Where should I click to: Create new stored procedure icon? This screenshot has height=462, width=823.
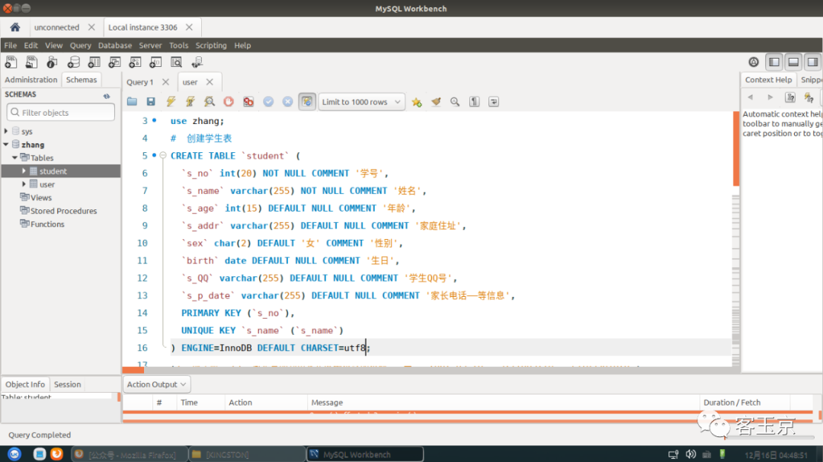pyautogui.click(x=135, y=62)
